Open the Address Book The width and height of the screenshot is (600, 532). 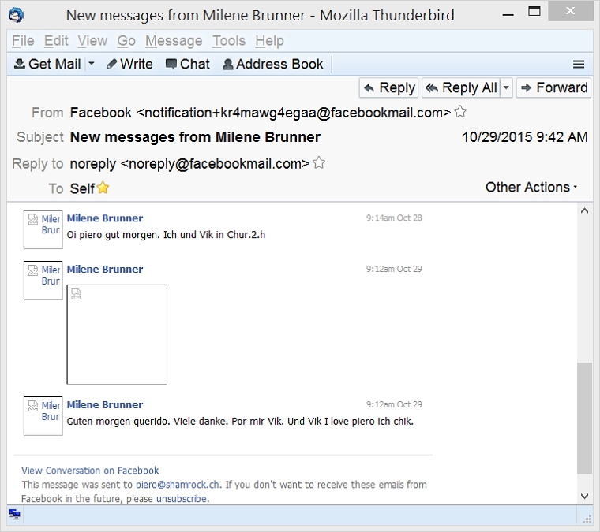click(272, 65)
